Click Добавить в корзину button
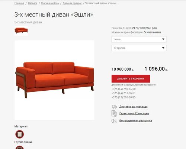 (x=131, y=79)
